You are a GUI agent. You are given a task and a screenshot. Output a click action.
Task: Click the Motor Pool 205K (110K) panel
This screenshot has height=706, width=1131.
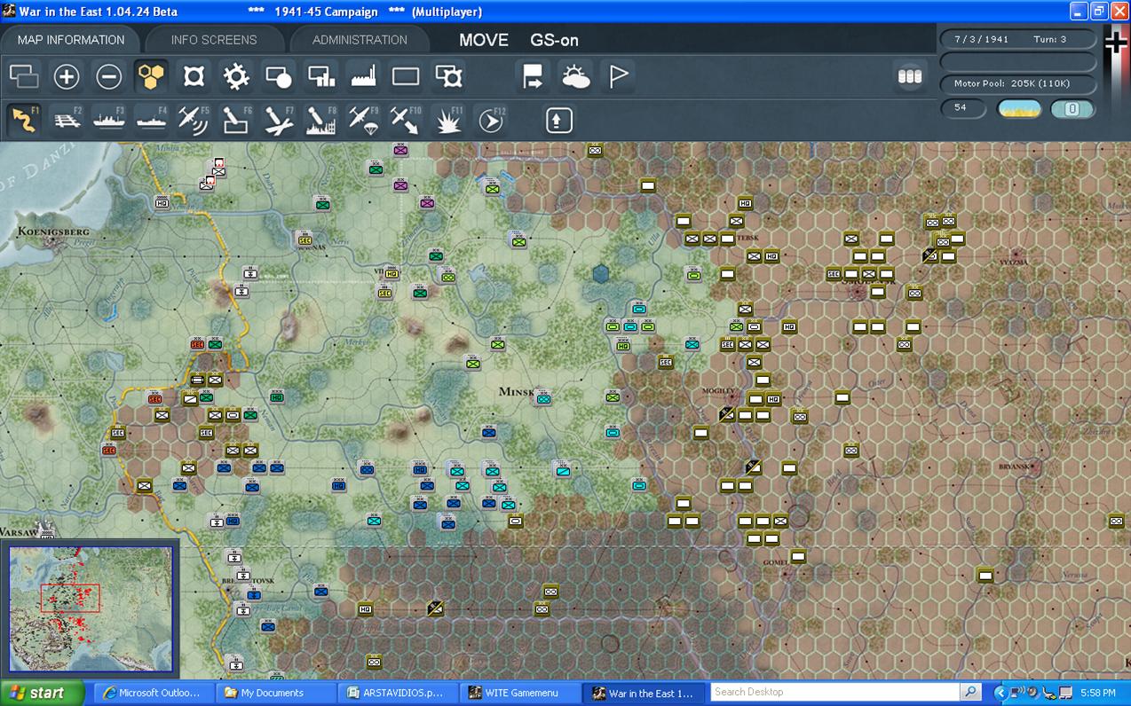click(x=1017, y=83)
